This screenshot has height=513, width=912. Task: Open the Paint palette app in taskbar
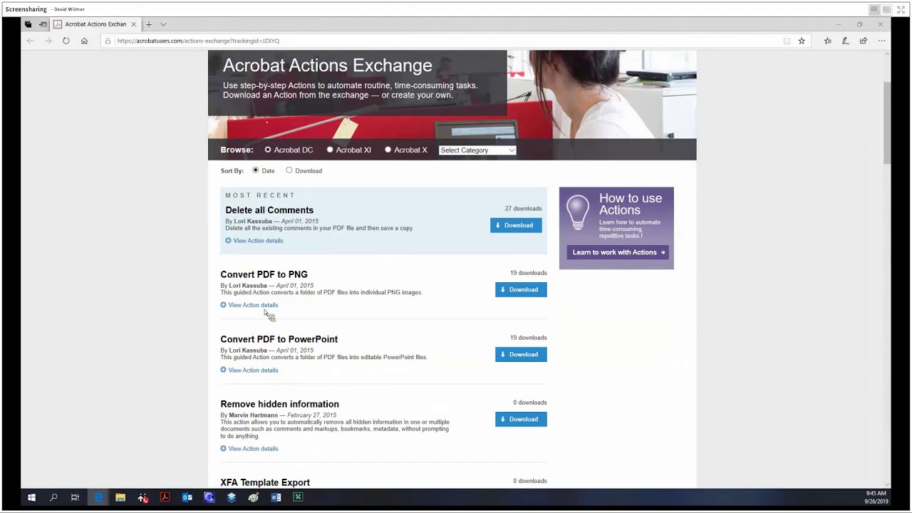[254, 497]
